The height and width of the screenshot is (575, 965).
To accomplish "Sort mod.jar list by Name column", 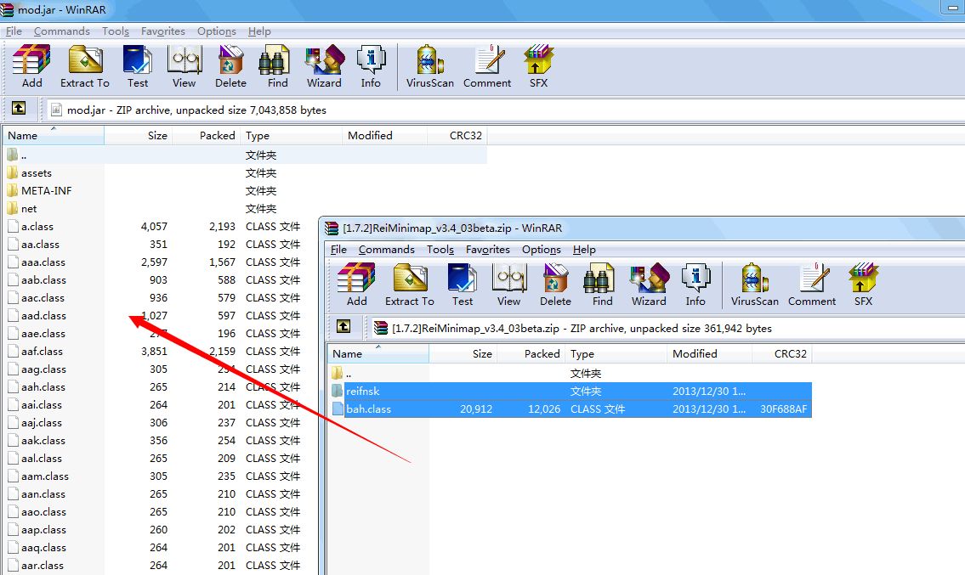I will tap(54, 135).
